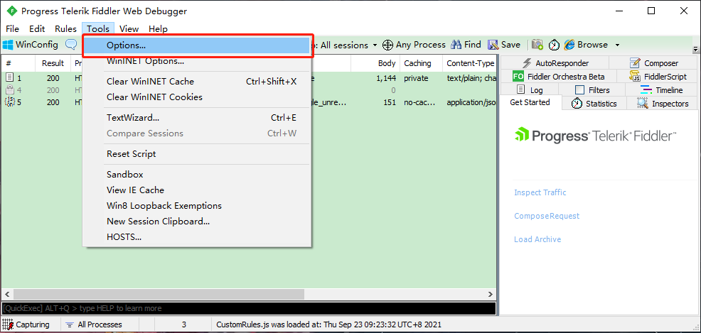Click the Load Archive link
Screen dimensions: 701x333
point(537,239)
